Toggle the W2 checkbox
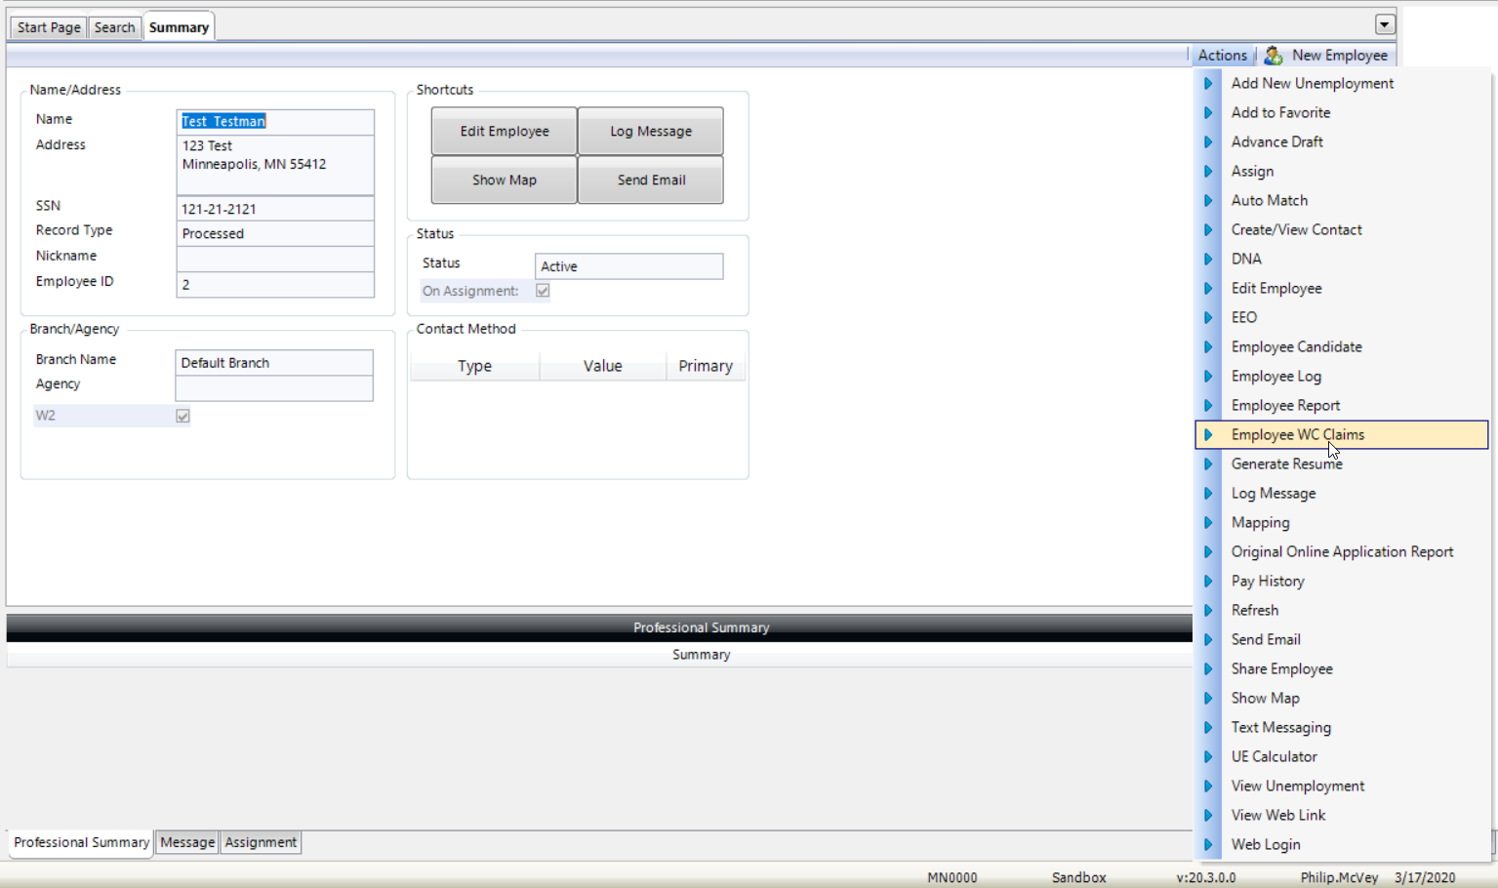 pyautogui.click(x=182, y=416)
